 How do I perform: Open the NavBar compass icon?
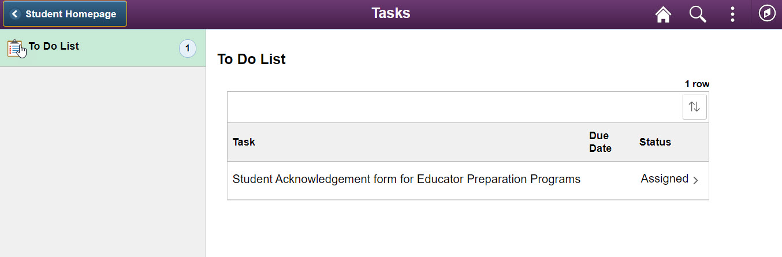pyautogui.click(x=767, y=14)
